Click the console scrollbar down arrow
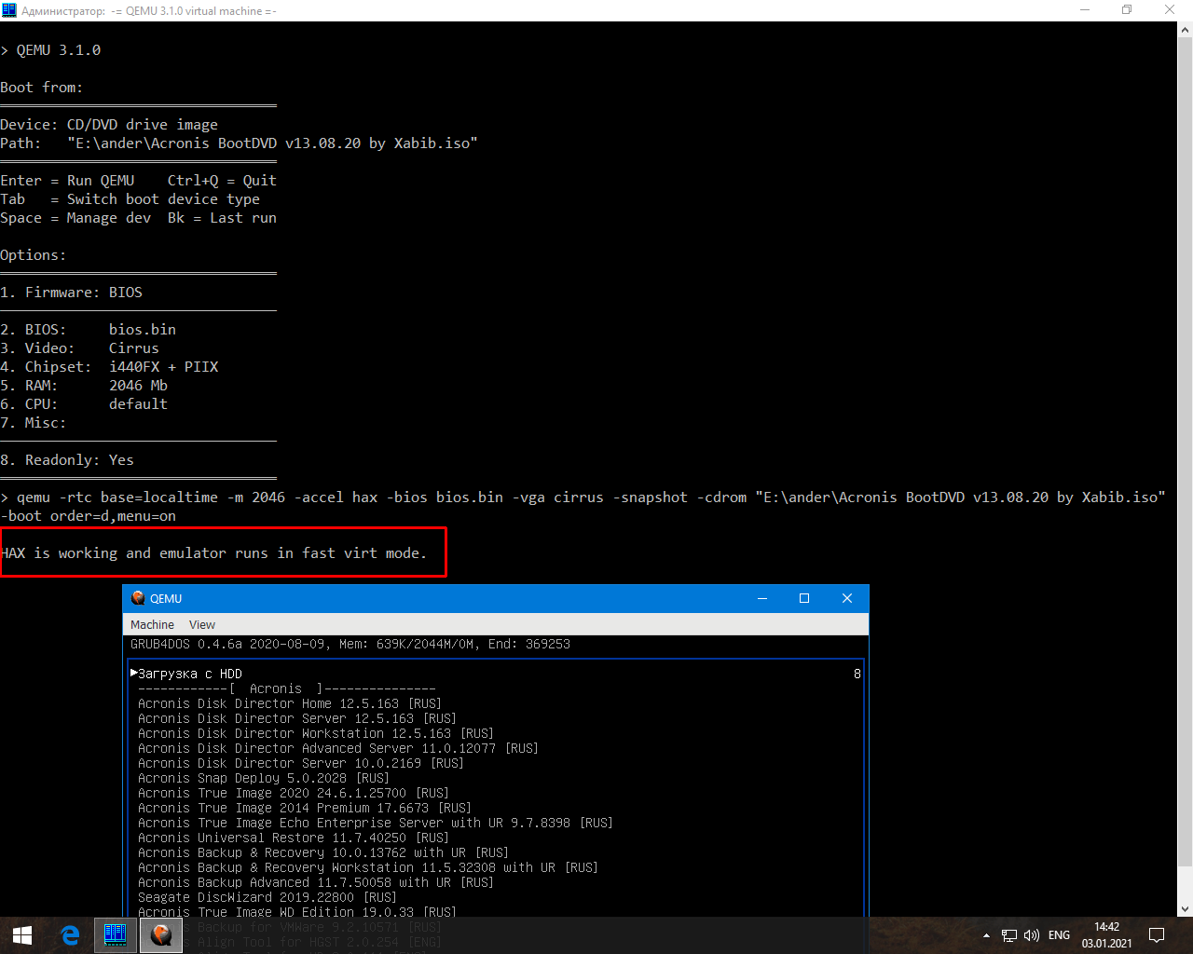The image size is (1193, 954). (x=1185, y=908)
